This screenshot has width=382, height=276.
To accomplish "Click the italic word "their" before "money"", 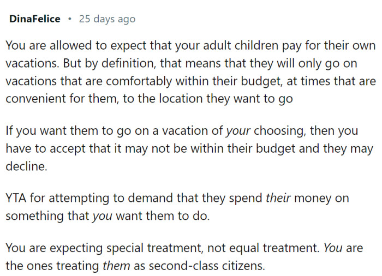I will (x=277, y=199).
